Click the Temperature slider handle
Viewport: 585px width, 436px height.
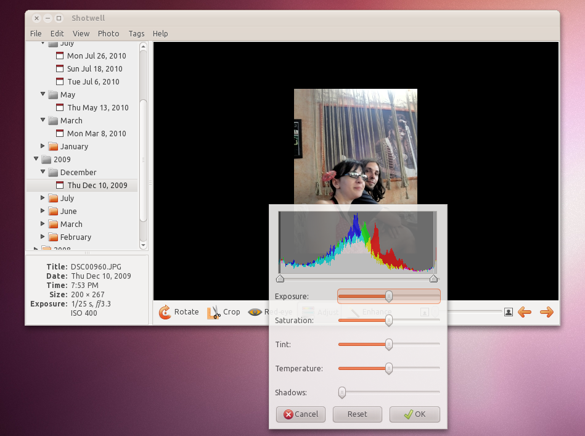[389, 368]
